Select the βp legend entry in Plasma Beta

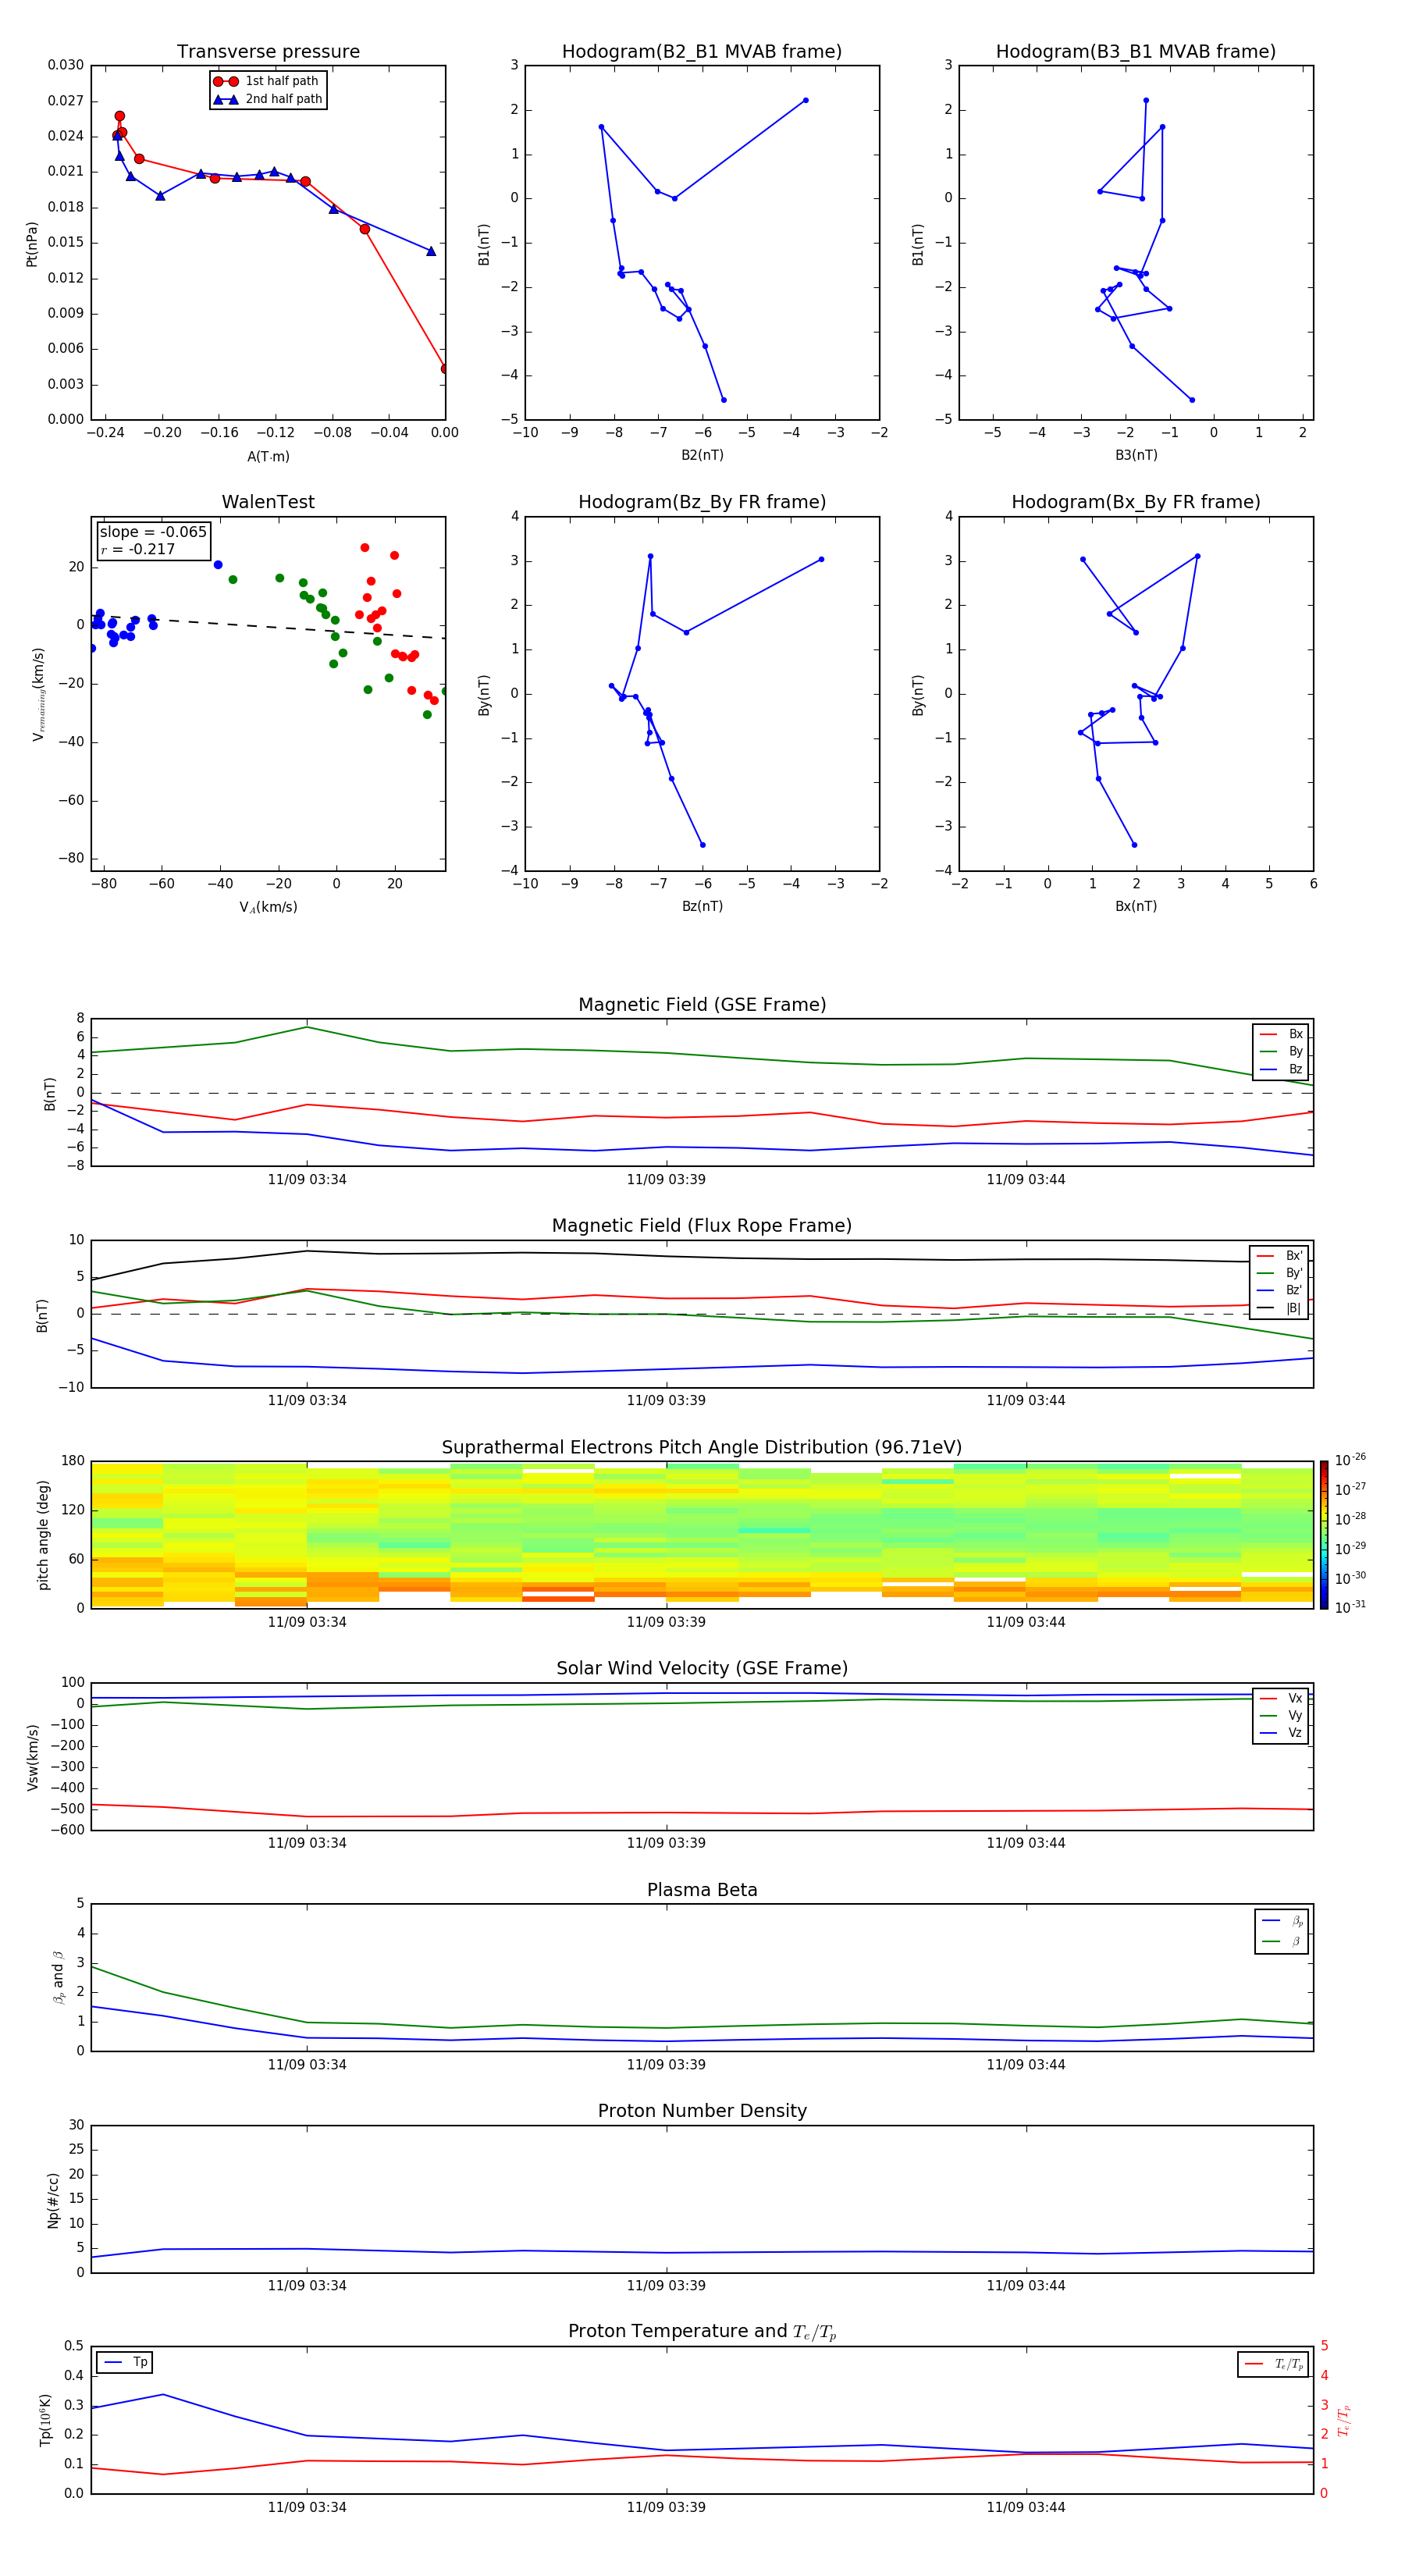pyautogui.click(x=1282, y=1921)
